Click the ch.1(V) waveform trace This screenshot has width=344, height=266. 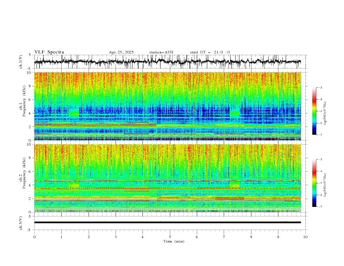[168, 62]
